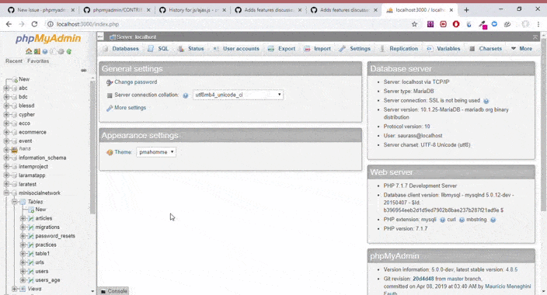The height and width of the screenshot is (295, 547).
Task: Open Server connection collation dropdown
Action: (x=238, y=95)
